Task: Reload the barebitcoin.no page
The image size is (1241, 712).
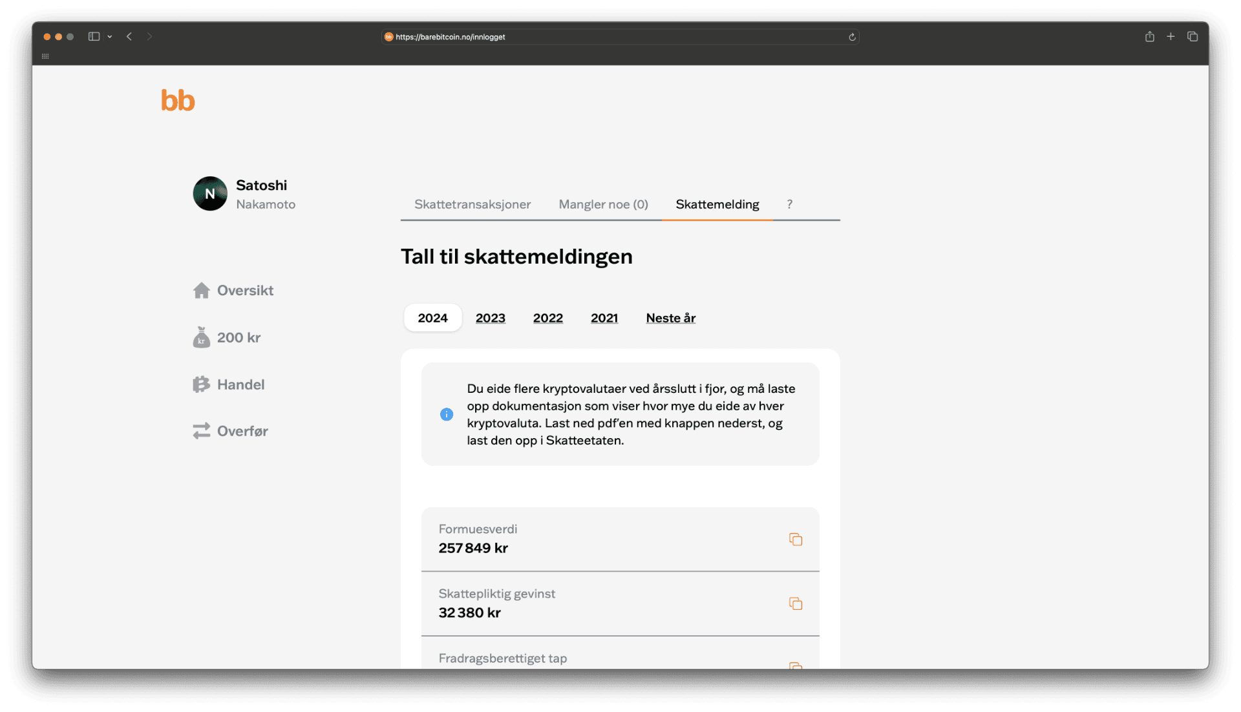Action: pos(852,37)
